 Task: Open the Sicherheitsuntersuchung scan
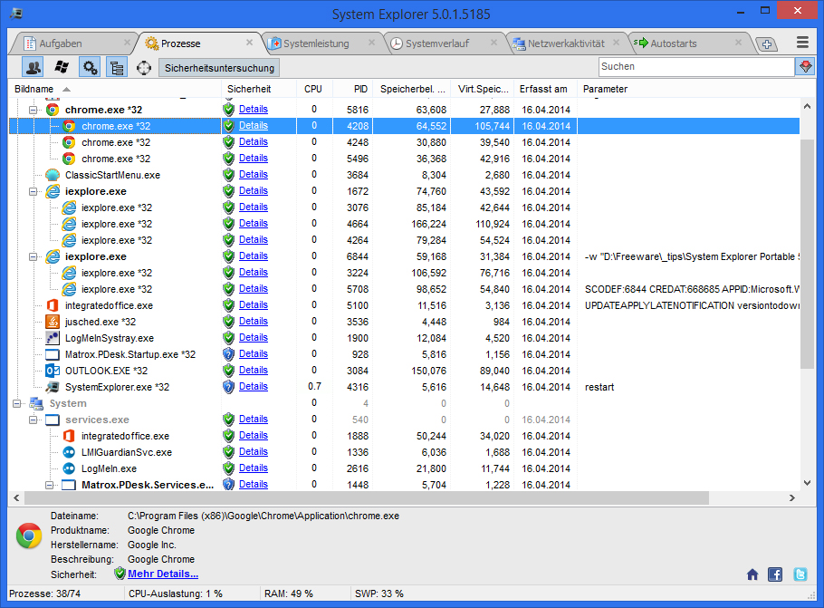click(219, 68)
